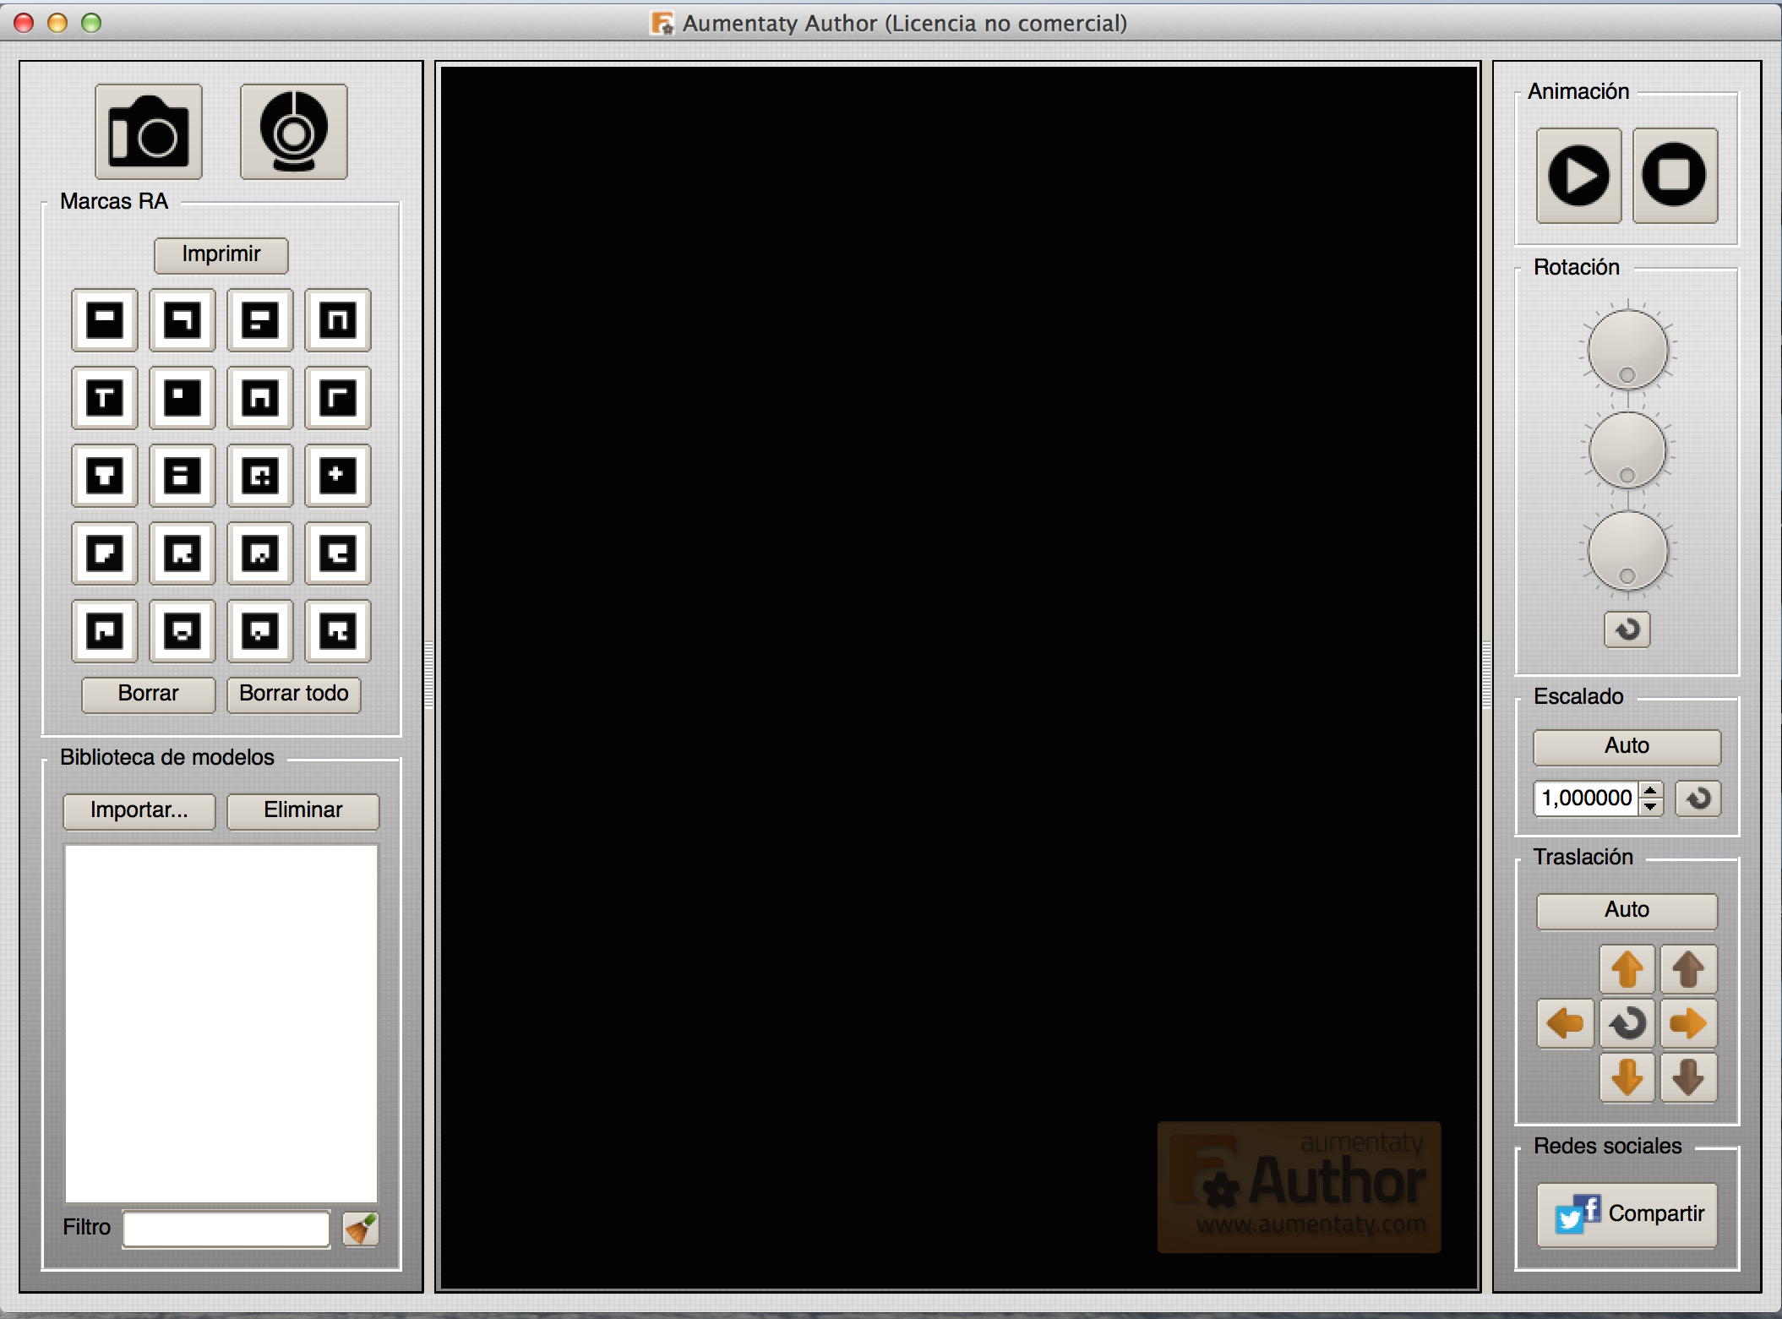
Task: Reset the scale value button
Action: click(x=1698, y=798)
